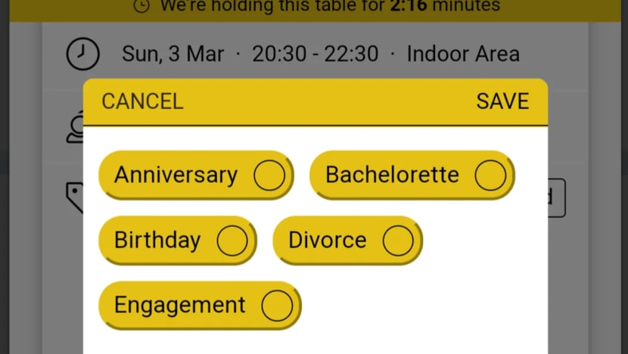
Task: Click the tag icon at the left edge
Action: [x=74, y=197]
